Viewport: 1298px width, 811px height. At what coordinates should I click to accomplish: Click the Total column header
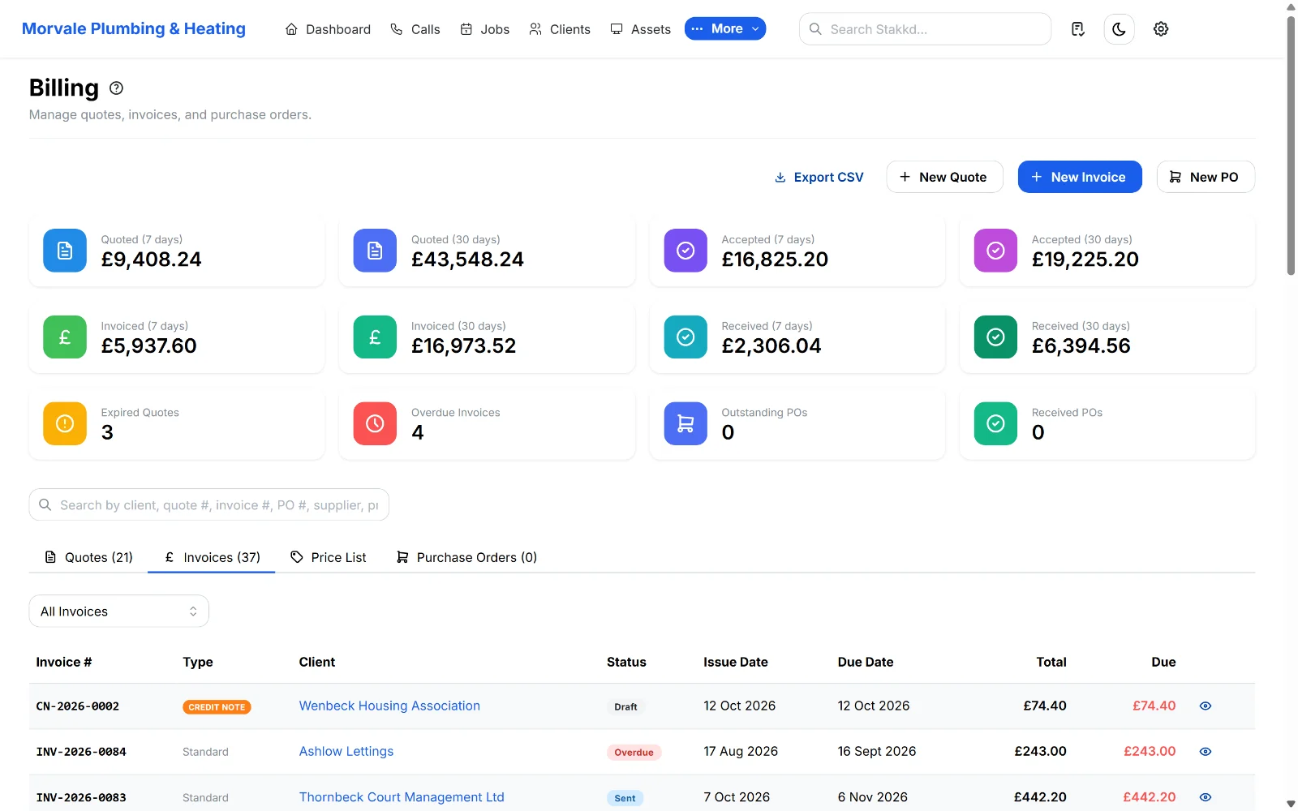click(1051, 662)
